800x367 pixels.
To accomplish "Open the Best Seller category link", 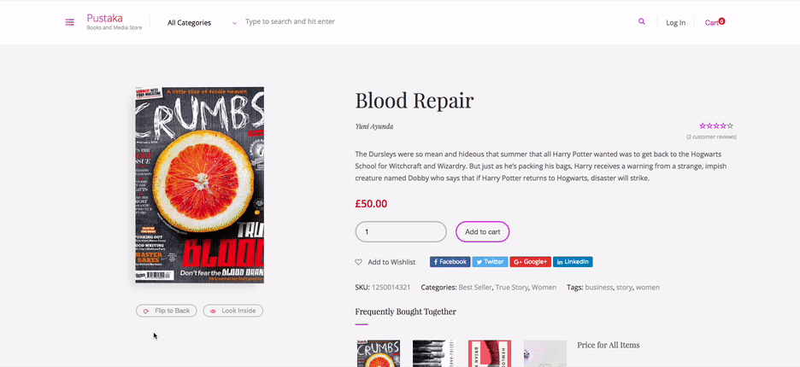I will (x=475, y=288).
